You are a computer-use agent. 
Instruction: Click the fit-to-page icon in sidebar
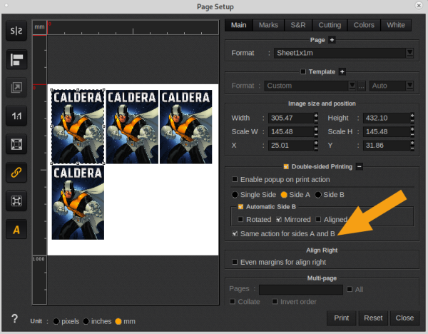(16, 144)
